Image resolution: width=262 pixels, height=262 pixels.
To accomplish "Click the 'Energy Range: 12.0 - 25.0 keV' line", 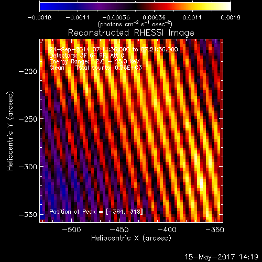I will [94, 61].
